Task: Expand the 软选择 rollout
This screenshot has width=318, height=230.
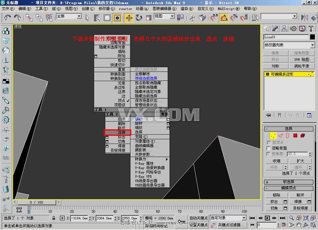Action: 289,181
